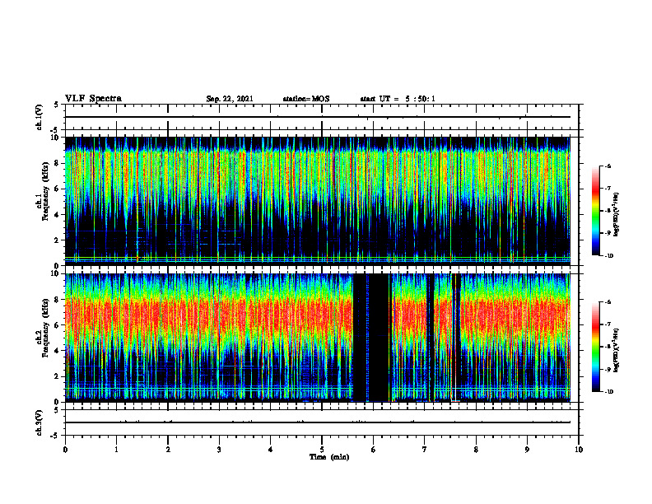The image size is (652, 504).
Task: Click time tick label '5' on bottom axis
Action: [x=322, y=450]
